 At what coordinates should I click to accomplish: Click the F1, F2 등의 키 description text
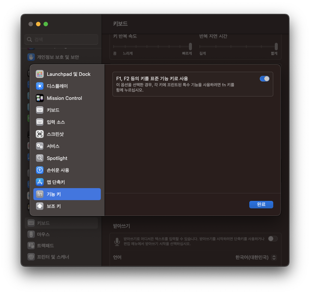coord(175,87)
